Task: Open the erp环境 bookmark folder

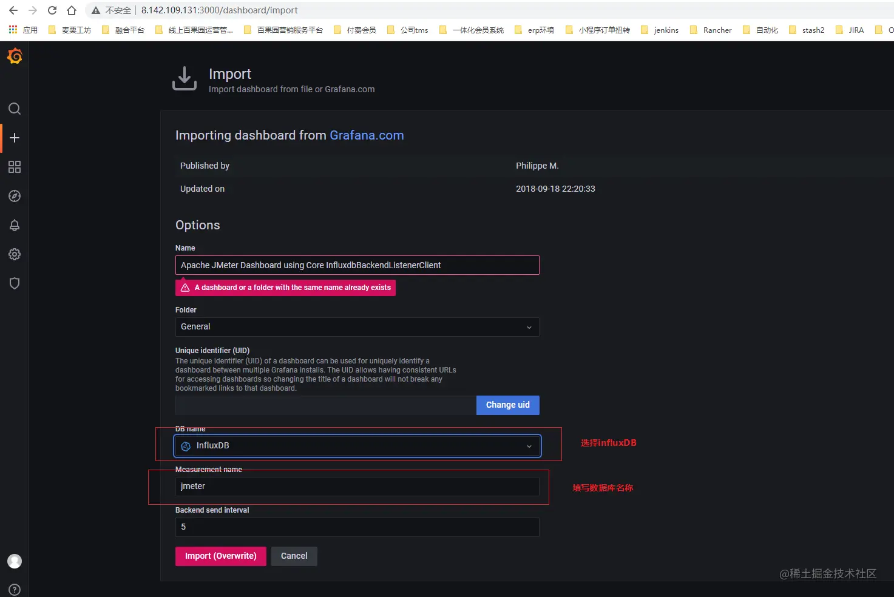Action: point(534,30)
